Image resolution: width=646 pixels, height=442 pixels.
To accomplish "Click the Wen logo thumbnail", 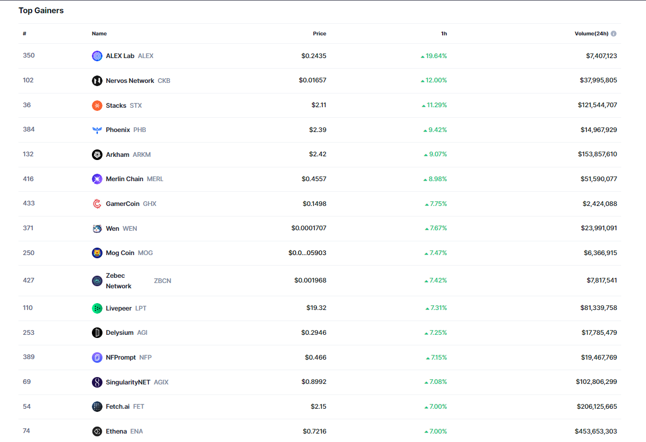I will coord(97,229).
